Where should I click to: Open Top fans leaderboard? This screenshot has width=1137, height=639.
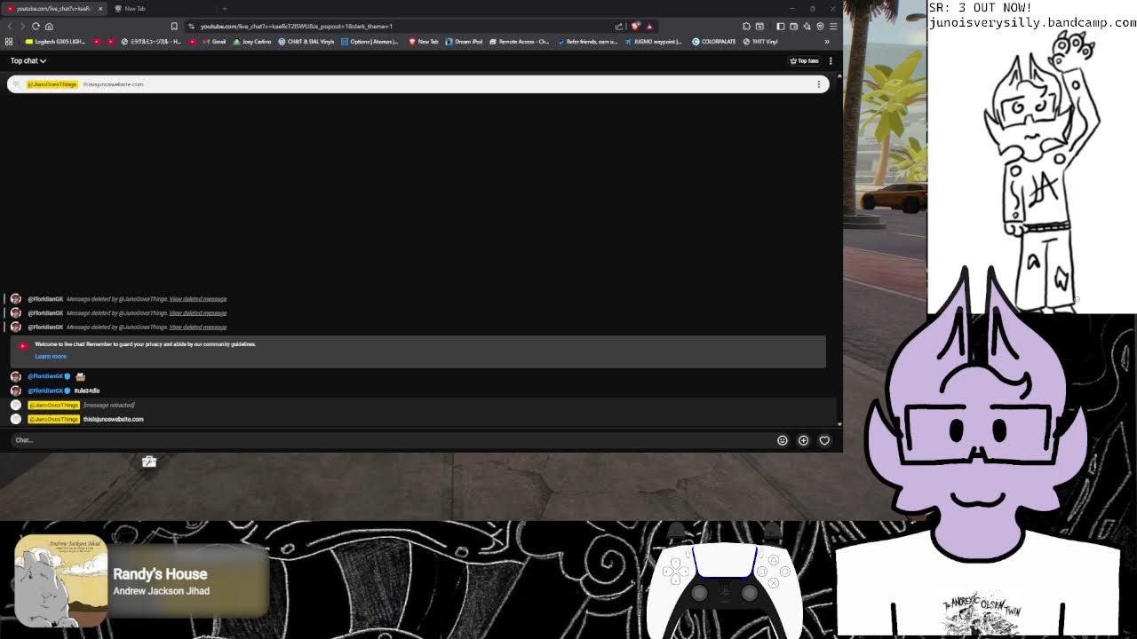[804, 61]
